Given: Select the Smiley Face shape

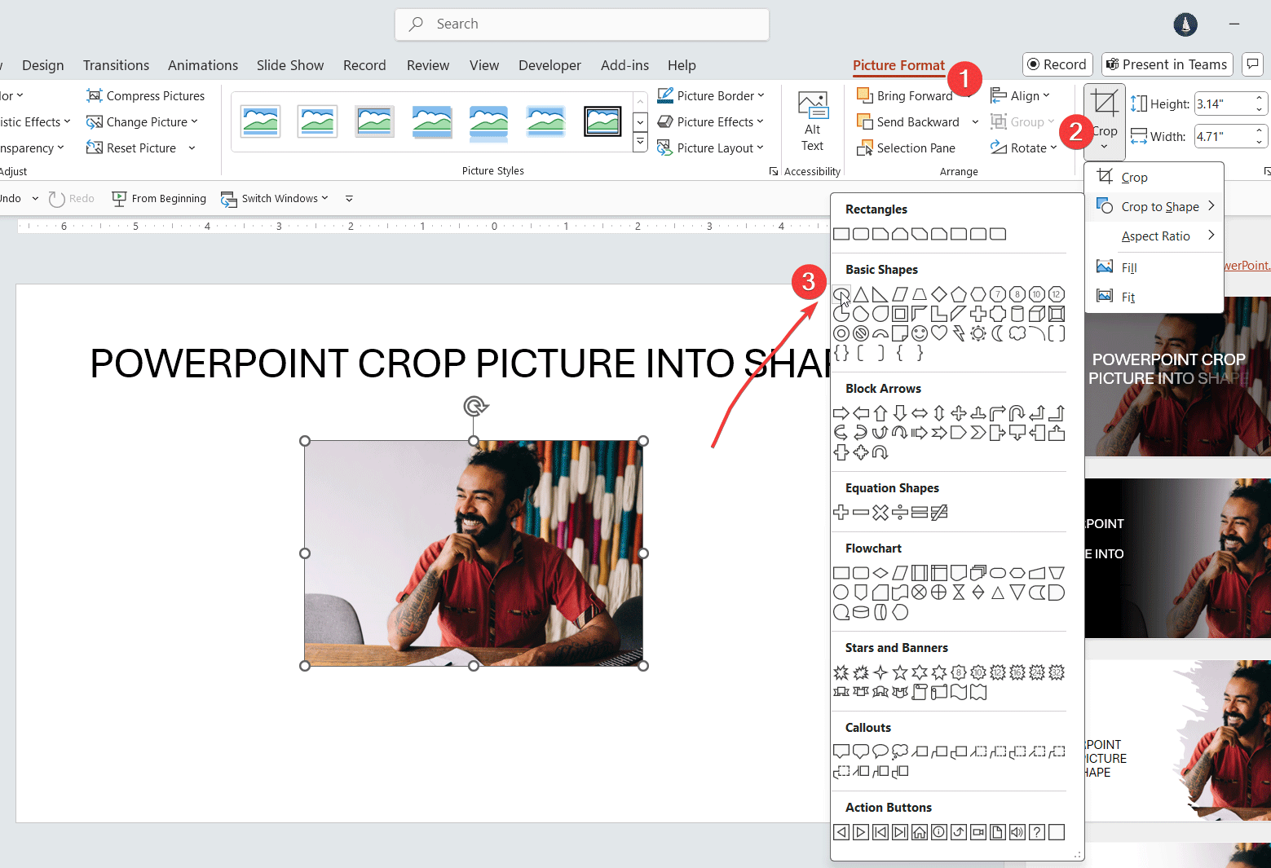Looking at the screenshot, I should (919, 333).
